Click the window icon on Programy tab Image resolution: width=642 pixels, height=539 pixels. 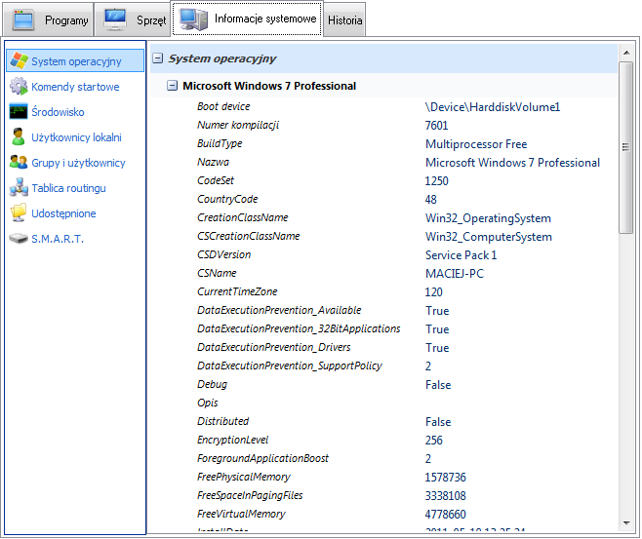point(23,19)
